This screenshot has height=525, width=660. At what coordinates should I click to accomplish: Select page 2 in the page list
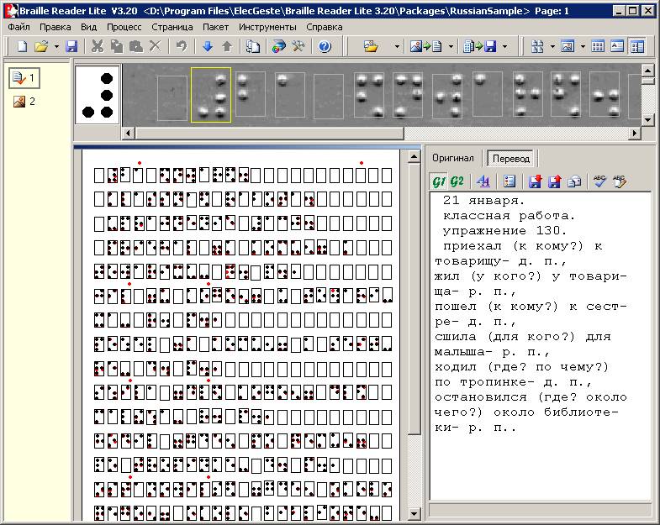24,102
